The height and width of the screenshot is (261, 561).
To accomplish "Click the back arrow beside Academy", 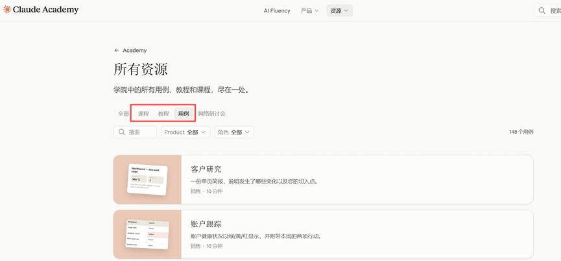I will [x=116, y=51].
